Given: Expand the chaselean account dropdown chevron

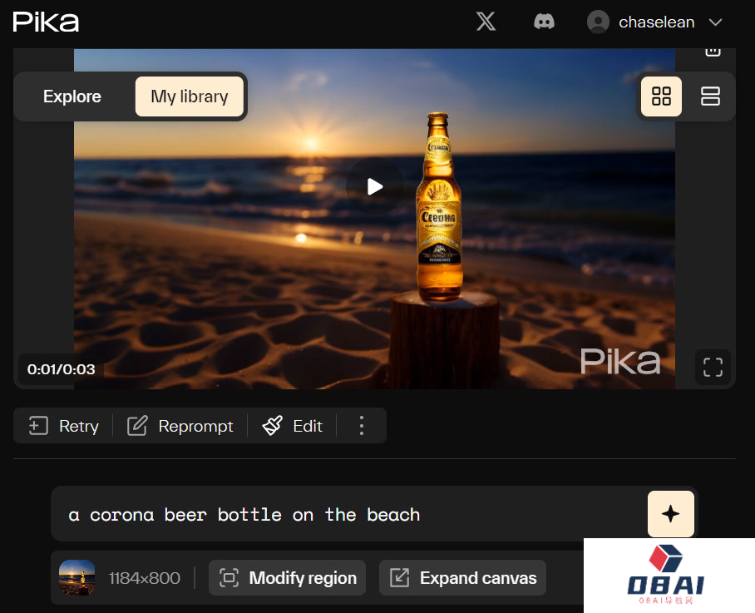Looking at the screenshot, I should [715, 22].
